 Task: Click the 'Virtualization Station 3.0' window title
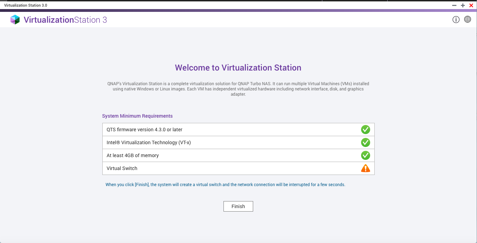pos(25,5)
